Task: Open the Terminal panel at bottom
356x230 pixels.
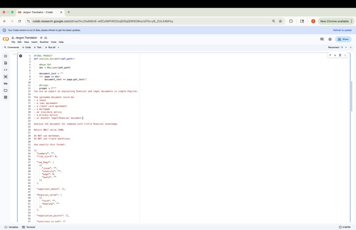Action: tap(29, 227)
